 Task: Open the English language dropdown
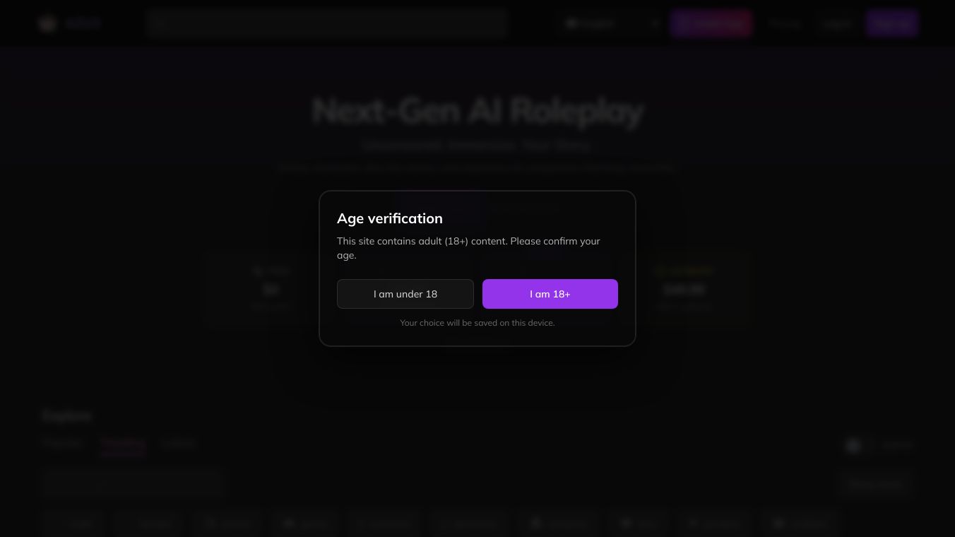coord(609,23)
